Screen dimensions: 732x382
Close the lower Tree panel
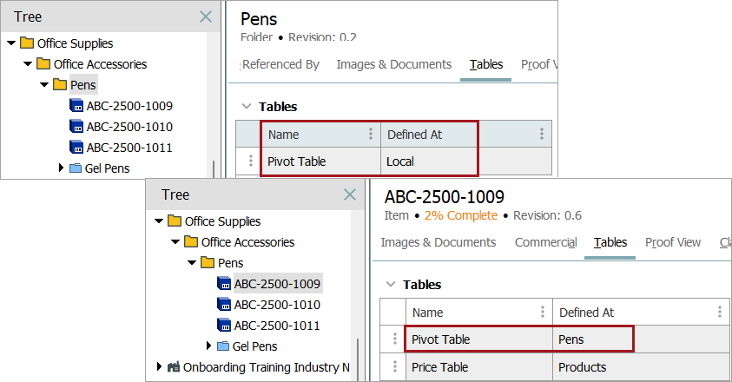(350, 194)
